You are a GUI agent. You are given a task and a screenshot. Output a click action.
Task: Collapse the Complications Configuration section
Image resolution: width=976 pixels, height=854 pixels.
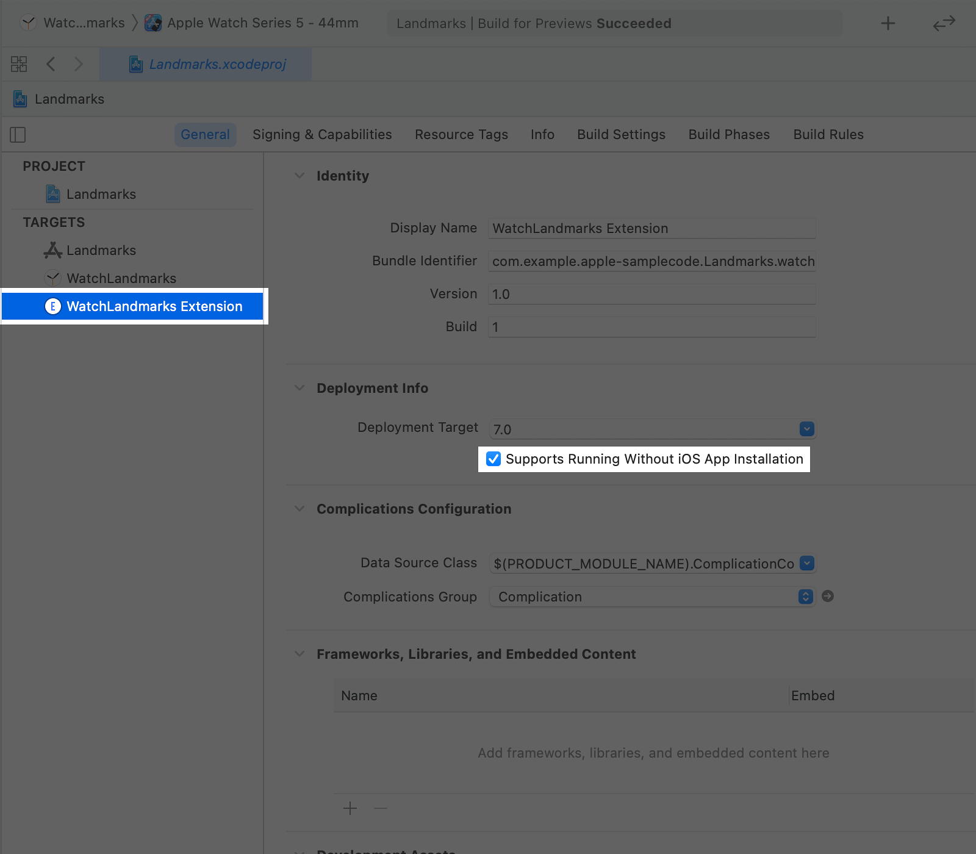(x=300, y=509)
